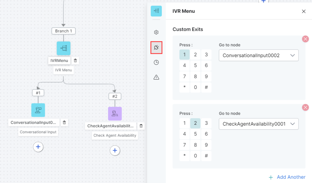This screenshot has width=312, height=183.
Task: Expand the CheckAgentAvailability0001 node dropdown
Action: point(258,124)
